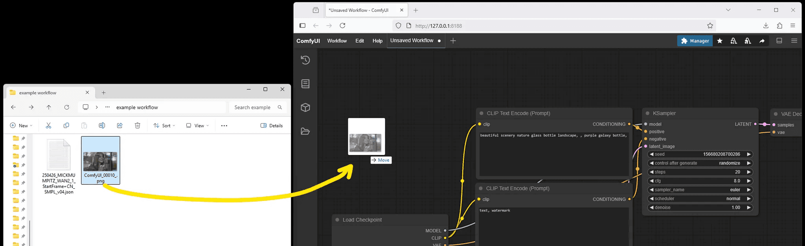The width and height of the screenshot is (805, 246).
Task: Open the model library cube icon
Action: (x=305, y=108)
